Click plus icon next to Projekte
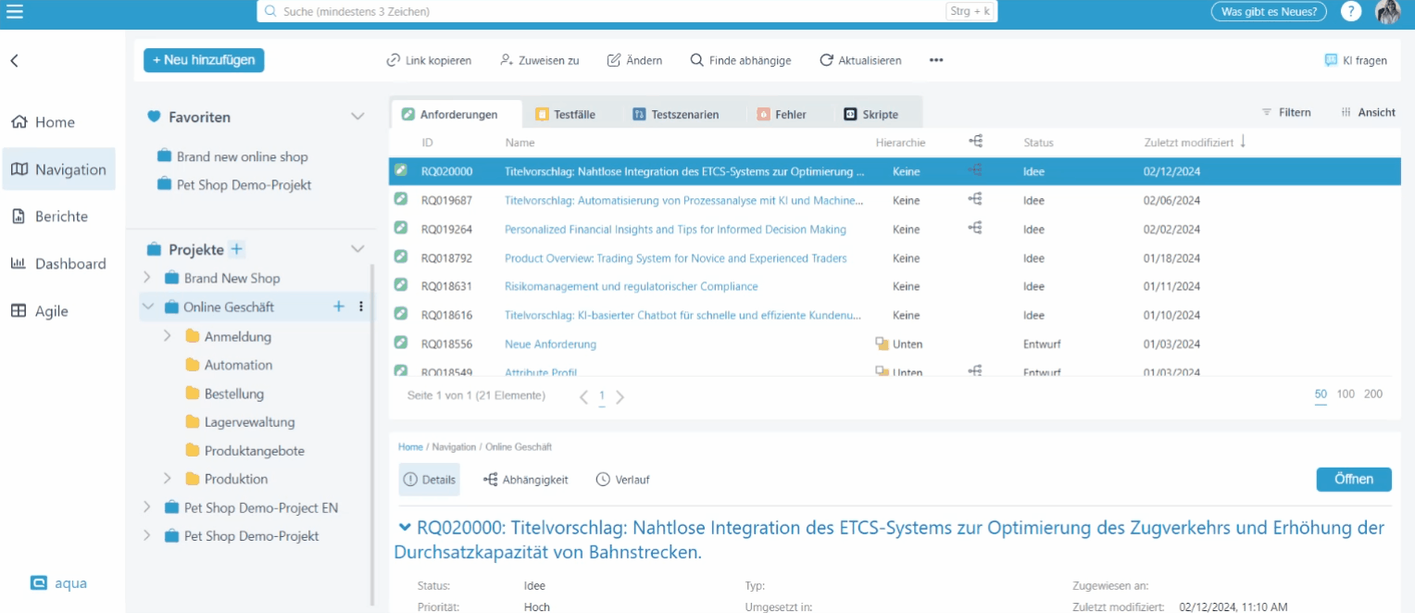The image size is (1415, 613). 237,249
